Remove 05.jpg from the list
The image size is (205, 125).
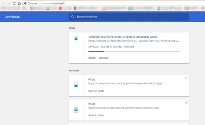186,78
